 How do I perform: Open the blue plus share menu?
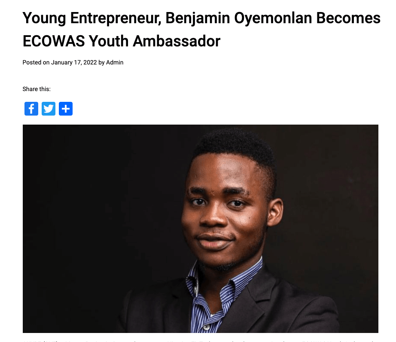tap(66, 109)
